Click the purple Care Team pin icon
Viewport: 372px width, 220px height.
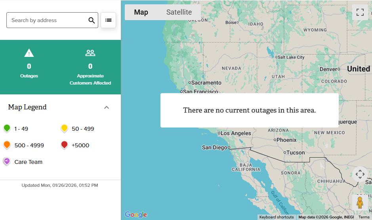pyautogui.click(x=7, y=162)
